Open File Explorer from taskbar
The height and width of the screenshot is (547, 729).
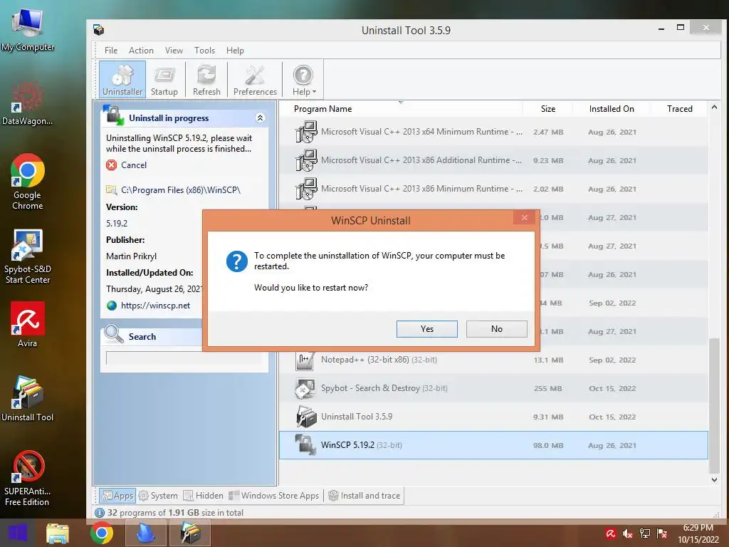[x=58, y=533]
